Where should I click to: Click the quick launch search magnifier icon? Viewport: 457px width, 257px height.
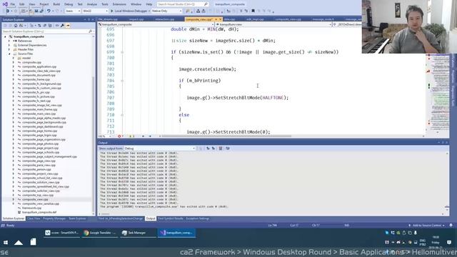[x=206, y=4]
